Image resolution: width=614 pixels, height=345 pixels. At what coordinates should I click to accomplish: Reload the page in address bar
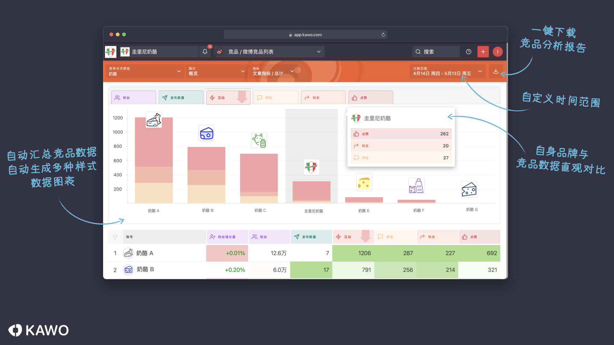(383, 34)
